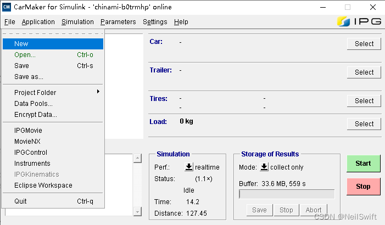Click the dashed tear-off line of the File menu
The image size is (385, 225).
(53, 33)
